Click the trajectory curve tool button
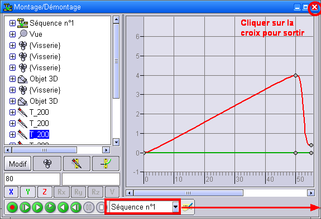Screen dimensions: 321x219 106,164
